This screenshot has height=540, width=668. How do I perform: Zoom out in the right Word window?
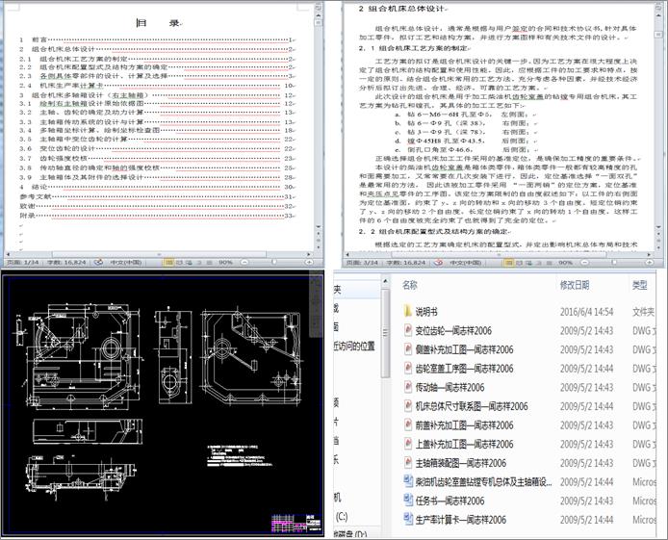coord(584,263)
